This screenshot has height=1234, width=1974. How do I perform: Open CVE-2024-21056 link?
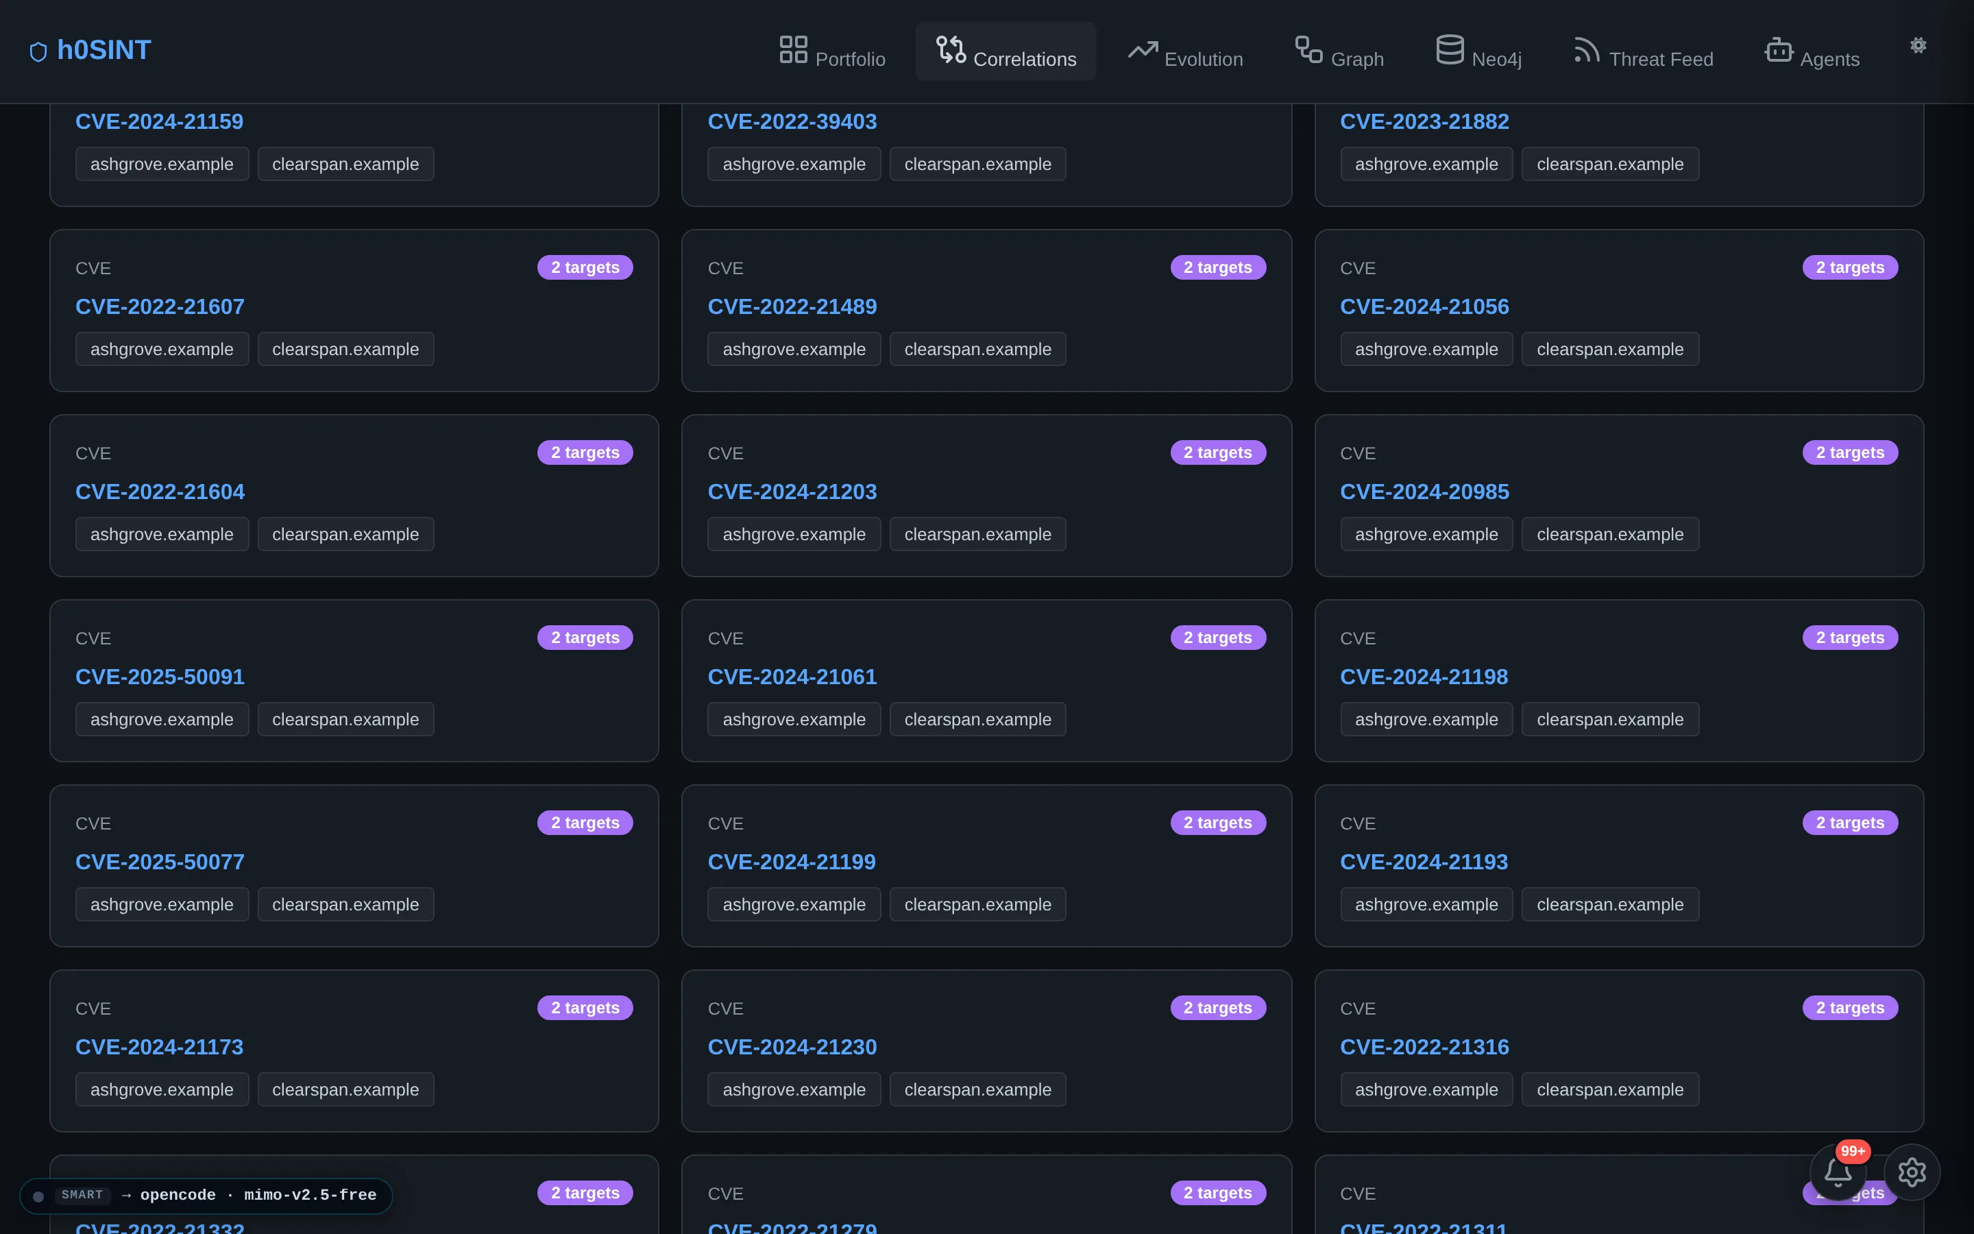1424,307
